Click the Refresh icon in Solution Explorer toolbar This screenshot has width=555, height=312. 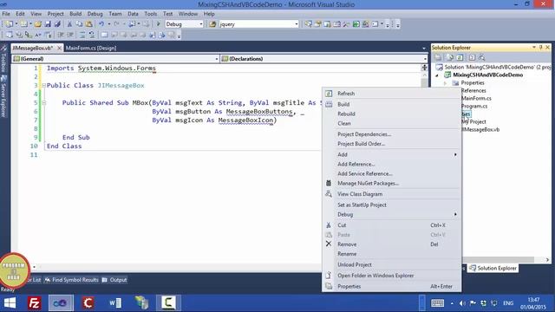(x=460, y=57)
